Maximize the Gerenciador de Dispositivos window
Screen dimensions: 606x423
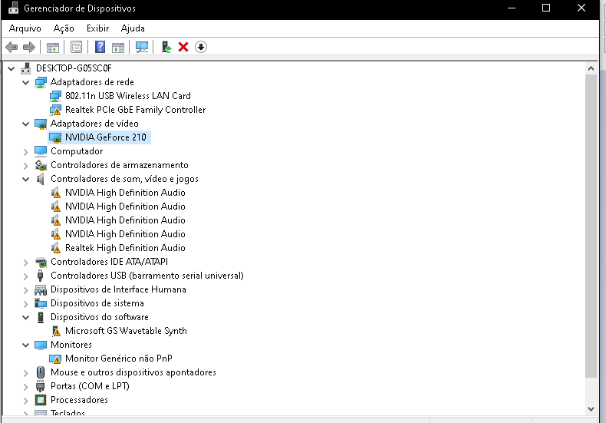(546, 8)
